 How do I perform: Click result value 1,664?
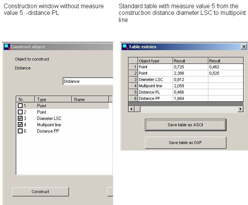tap(191, 98)
